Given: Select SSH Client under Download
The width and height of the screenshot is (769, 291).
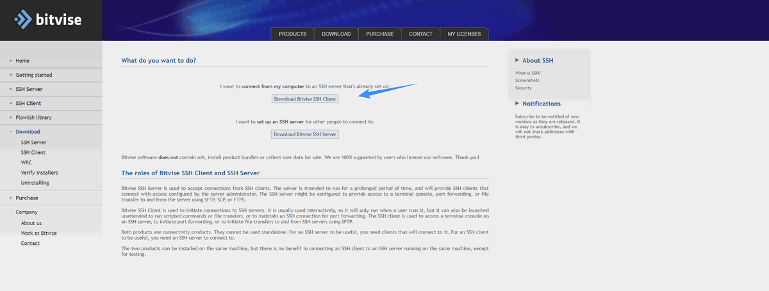Looking at the screenshot, I should coord(33,152).
